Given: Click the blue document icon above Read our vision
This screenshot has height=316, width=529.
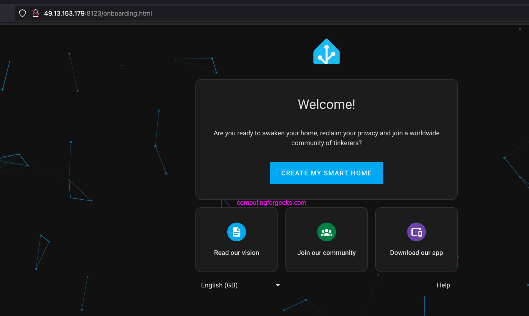Looking at the screenshot, I should pyautogui.click(x=237, y=232).
